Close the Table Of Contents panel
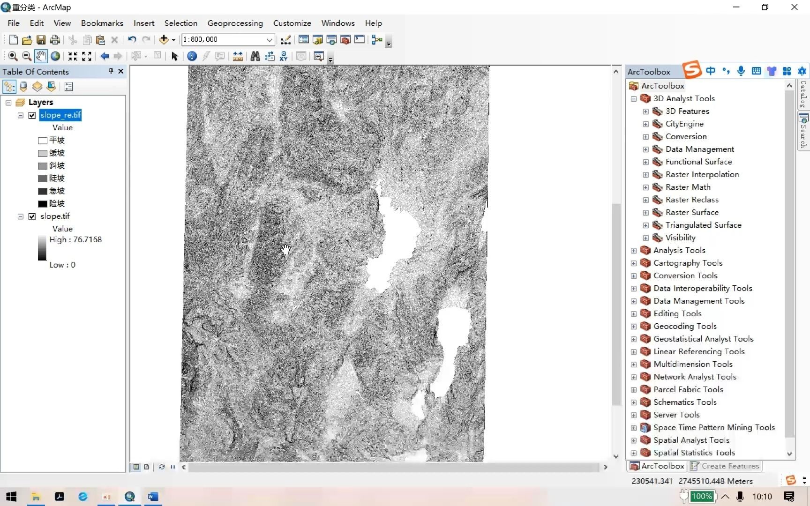 tap(121, 71)
